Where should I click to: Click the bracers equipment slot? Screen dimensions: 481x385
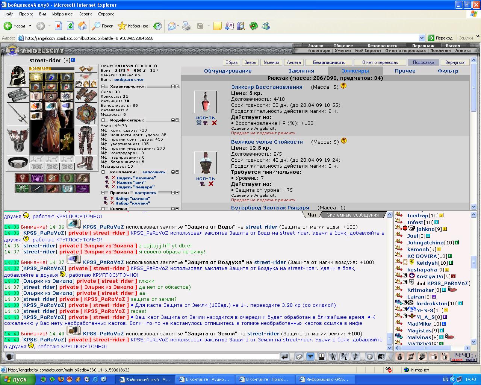[x=18, y=95]
